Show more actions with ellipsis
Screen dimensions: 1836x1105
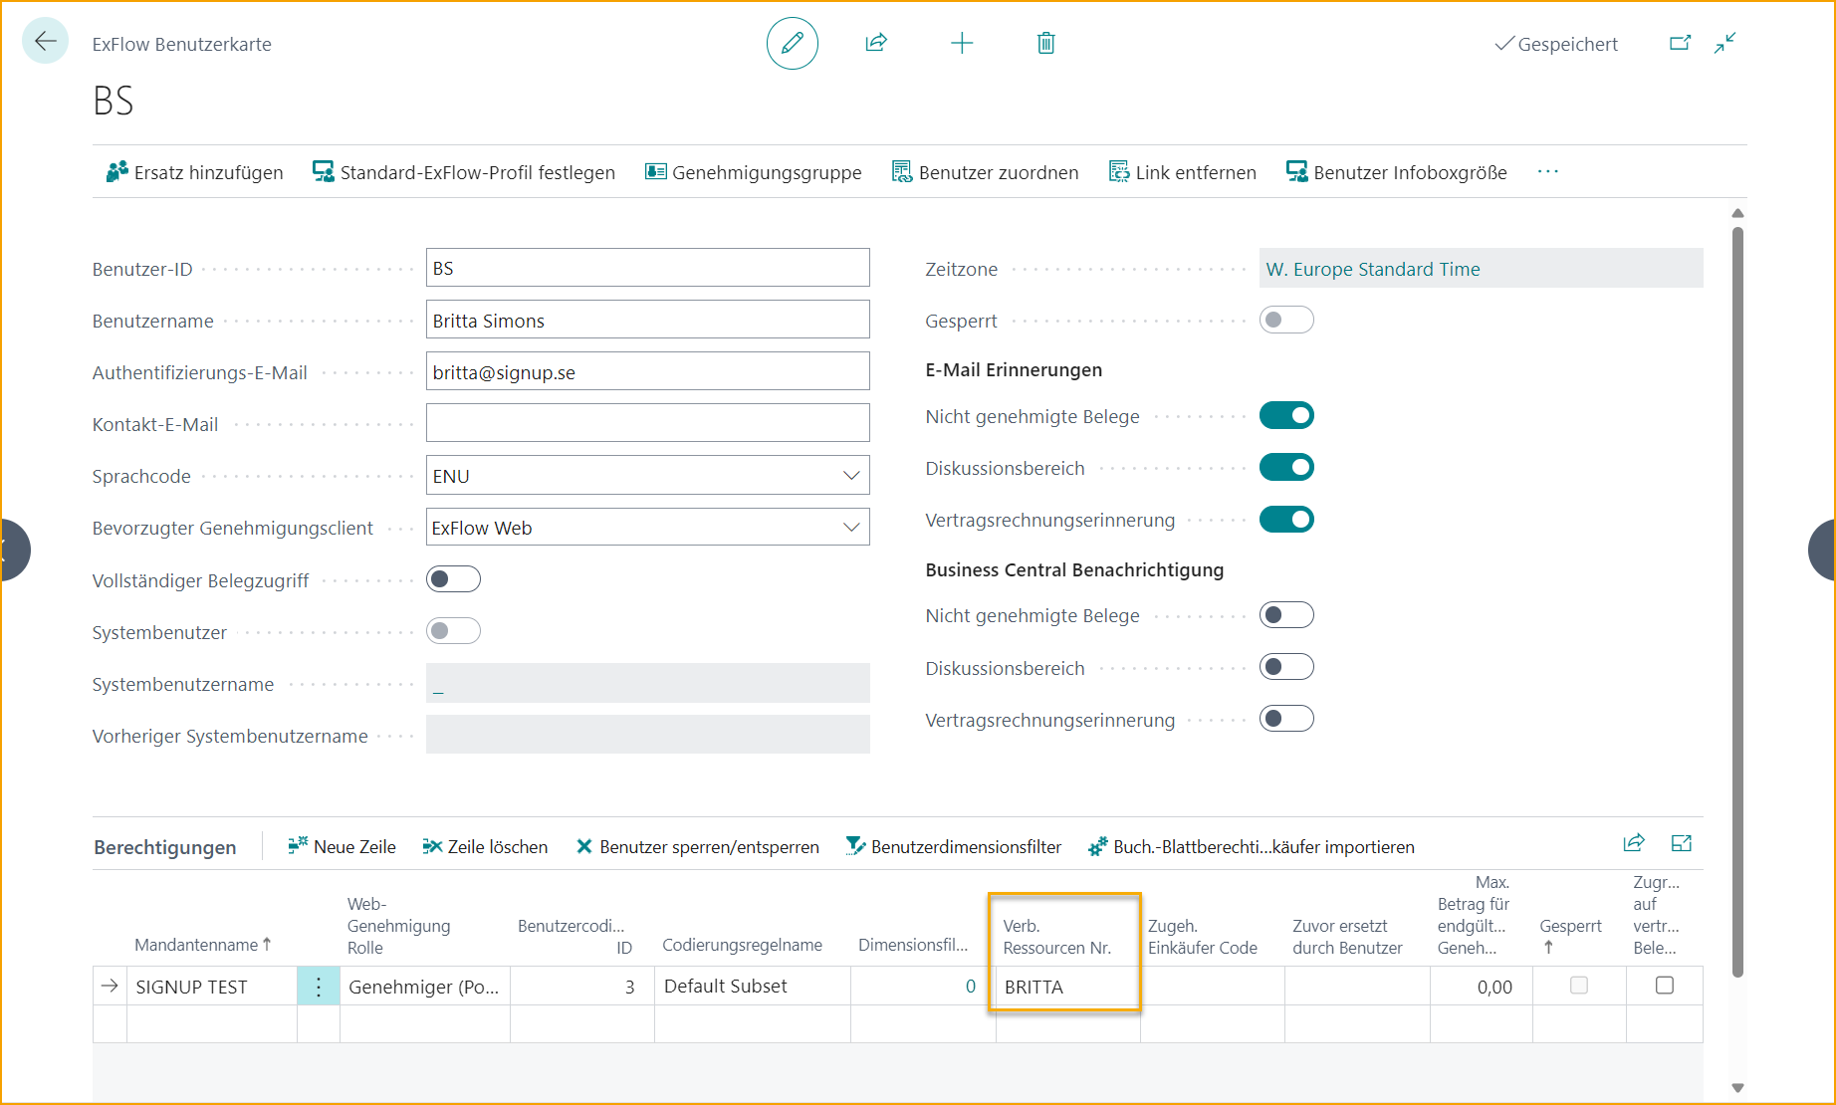click(1548, 172)
